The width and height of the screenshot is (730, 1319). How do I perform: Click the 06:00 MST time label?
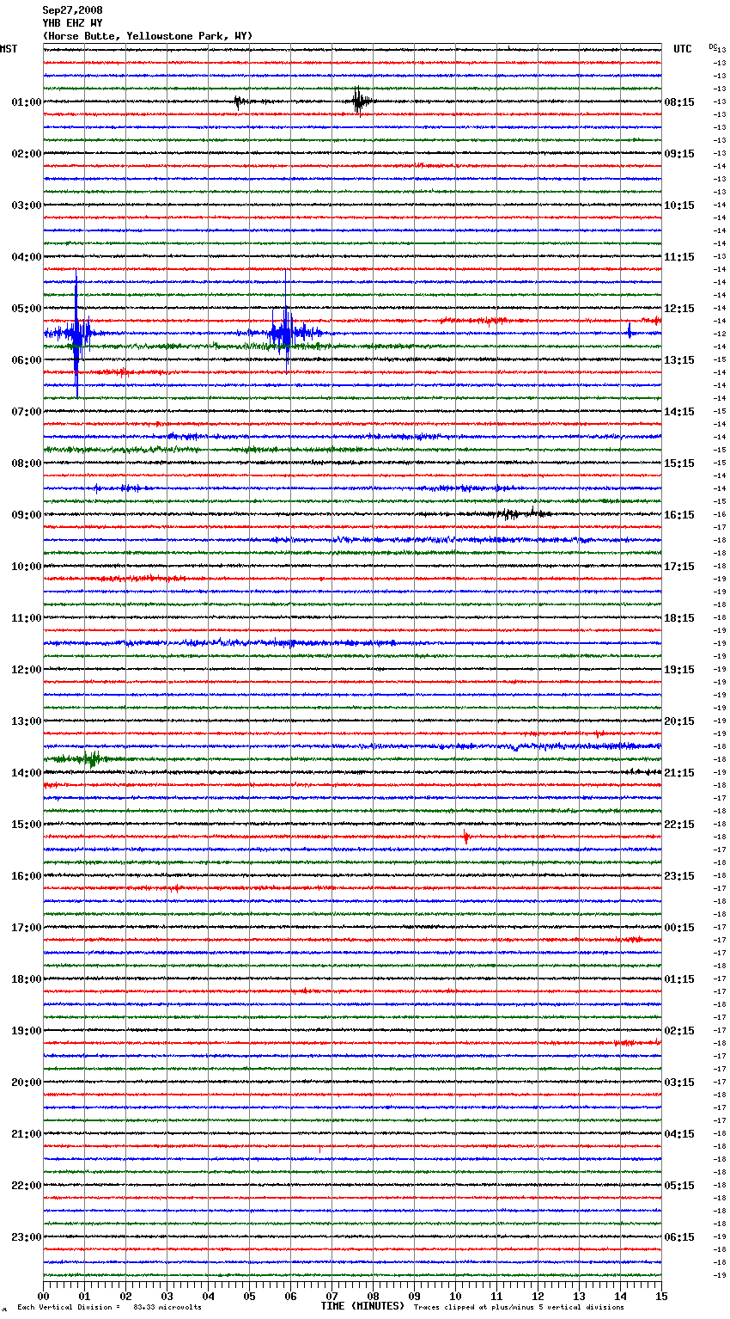coord(27,360)
